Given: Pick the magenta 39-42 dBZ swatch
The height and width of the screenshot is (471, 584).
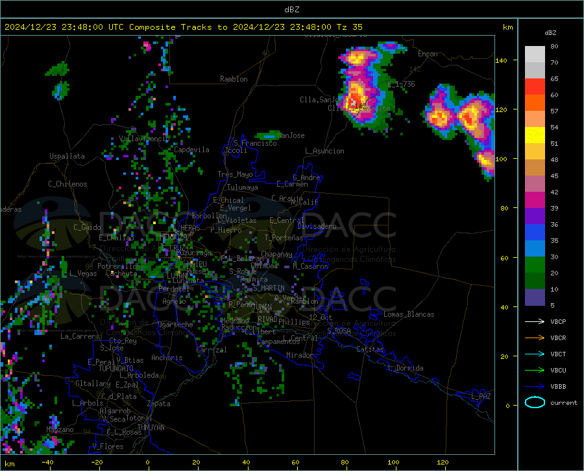Looking at the screenshot, I should pyautogui.click(x=535, y=200).
